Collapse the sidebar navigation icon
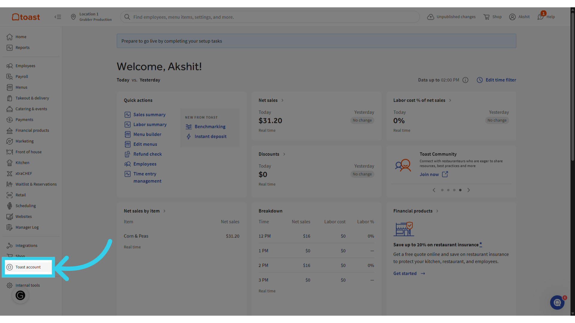Image resolution: width=575 pixels, height=323 pixels. 58,17
